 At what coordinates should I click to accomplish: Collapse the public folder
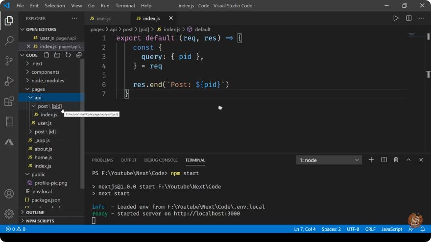click(x=38, y=174)
